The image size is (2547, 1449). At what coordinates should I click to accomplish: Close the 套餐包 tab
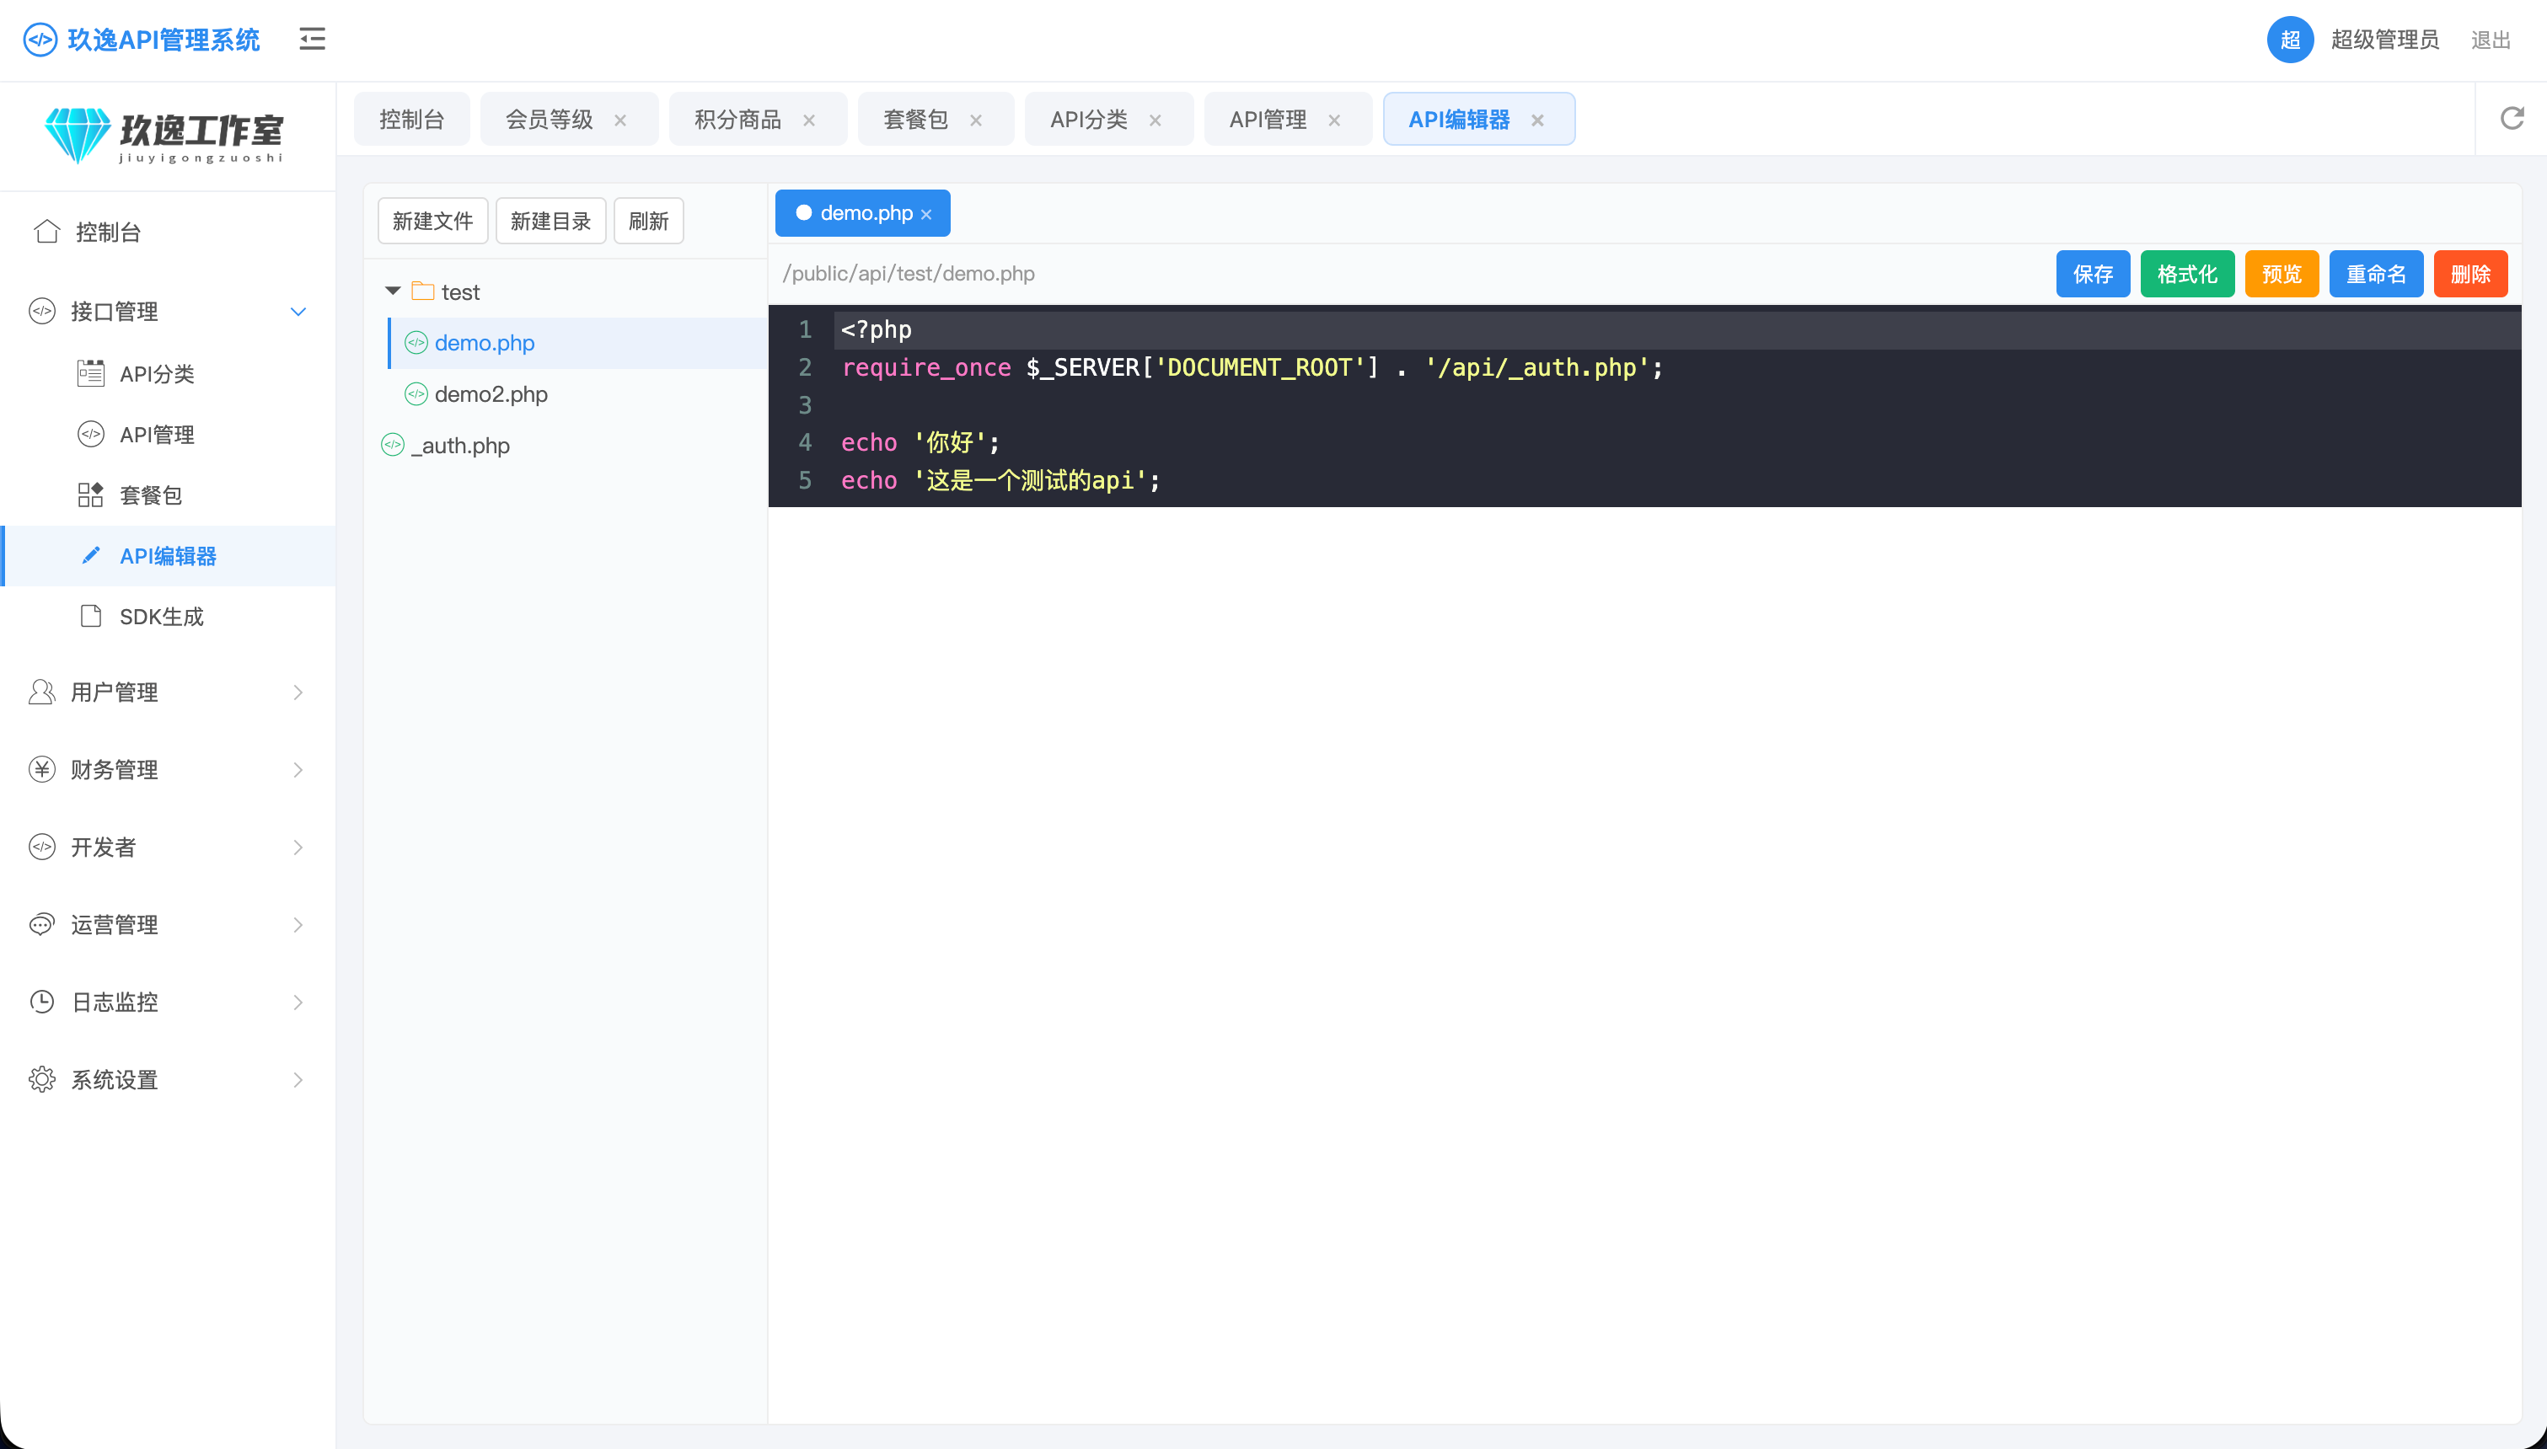pos(975,120)
